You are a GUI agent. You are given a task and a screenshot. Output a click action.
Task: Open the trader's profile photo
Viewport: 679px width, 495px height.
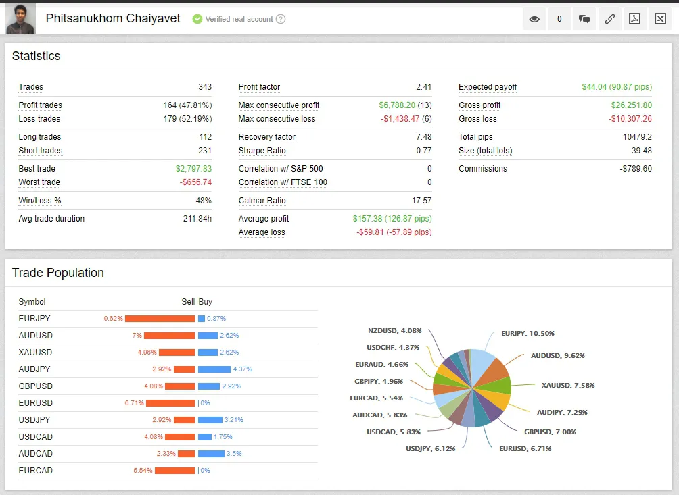(x=20, y=19)
